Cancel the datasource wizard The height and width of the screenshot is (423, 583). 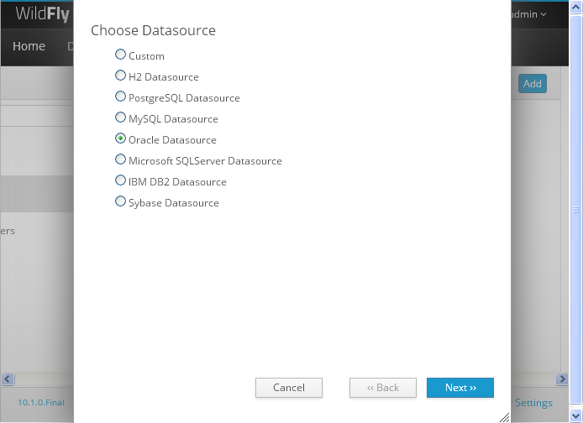tap(289, 388)
